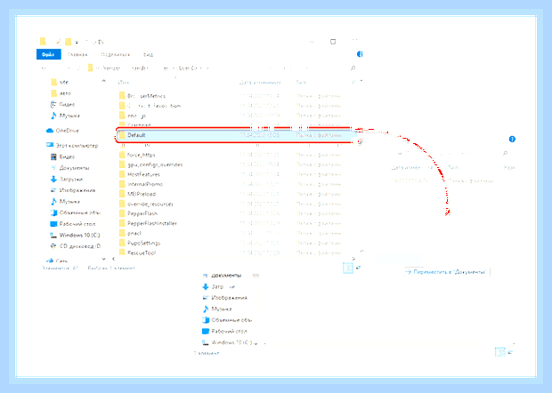552x393 pixels.
Task: Sort by the Тип column in the front window
Action: [x=301, y=83]
